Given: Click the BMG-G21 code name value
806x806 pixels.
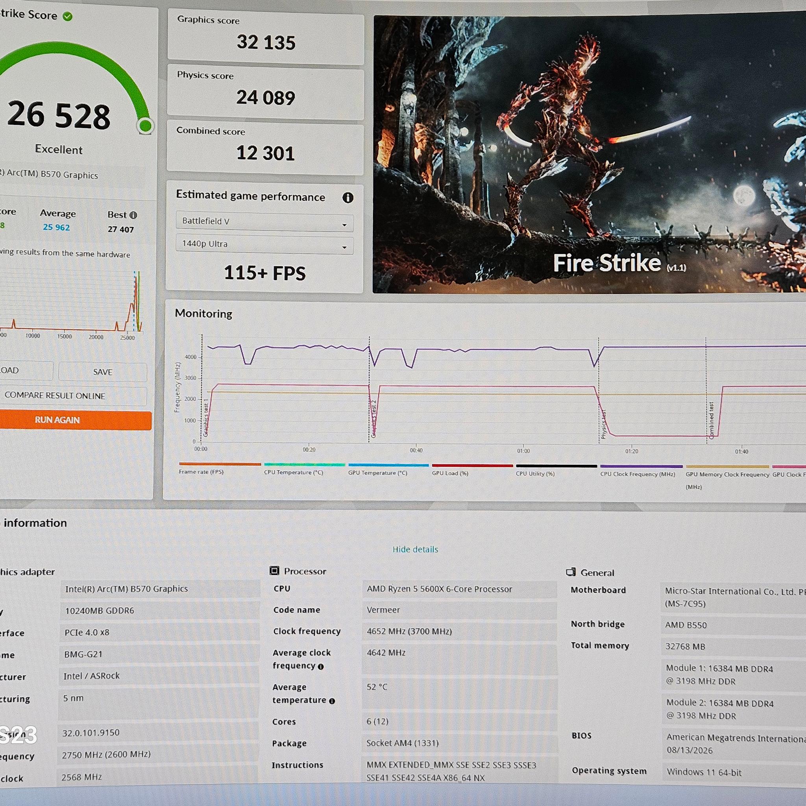Looking at the screenshot, I should [83, 654].
